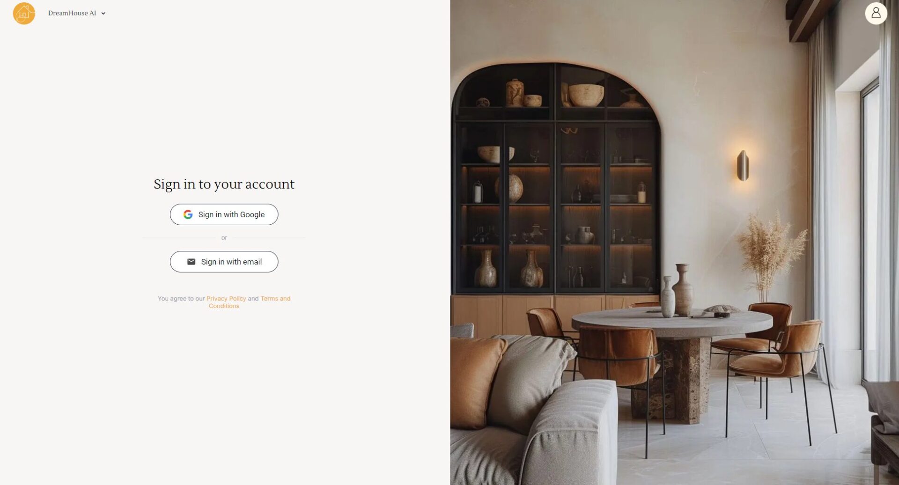The width and height of the screenshot is (899, 485).
Task: Click the wall sconce lamp in the photo
Action: (743, 165)
